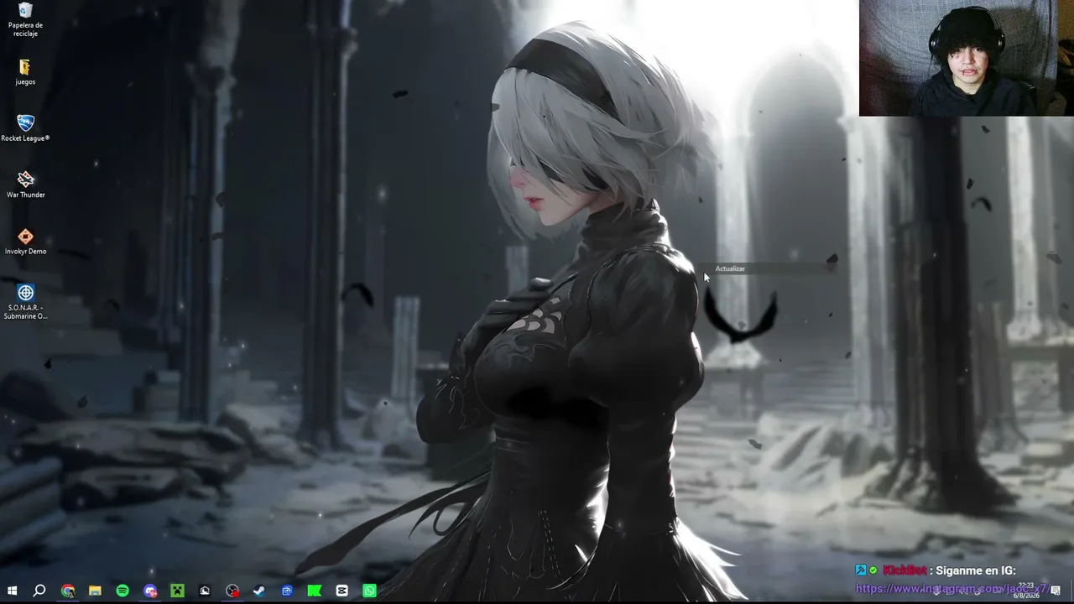1074x604 pixels.
Task: Open Discord from the taskbar
Action: click(x=150, y=591)
